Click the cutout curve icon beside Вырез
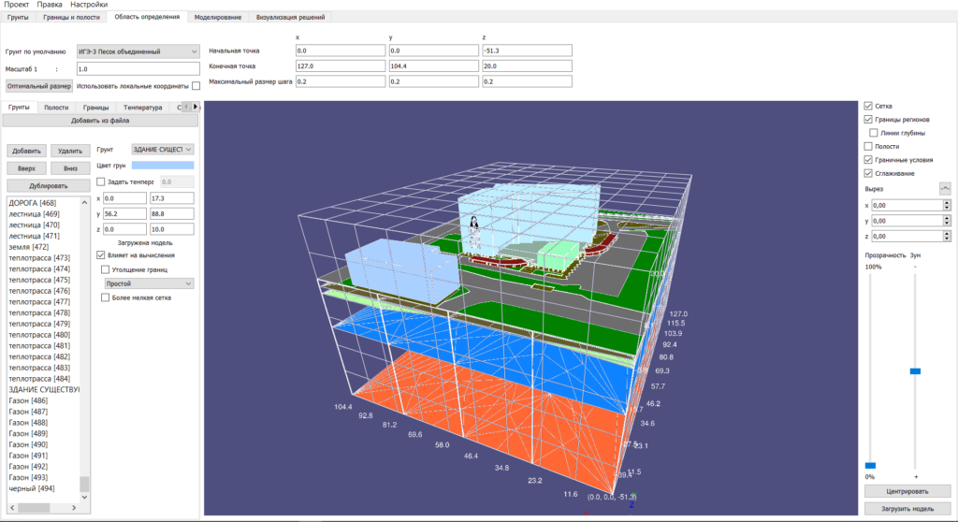 pyautogui.click(x=944, y=189)
